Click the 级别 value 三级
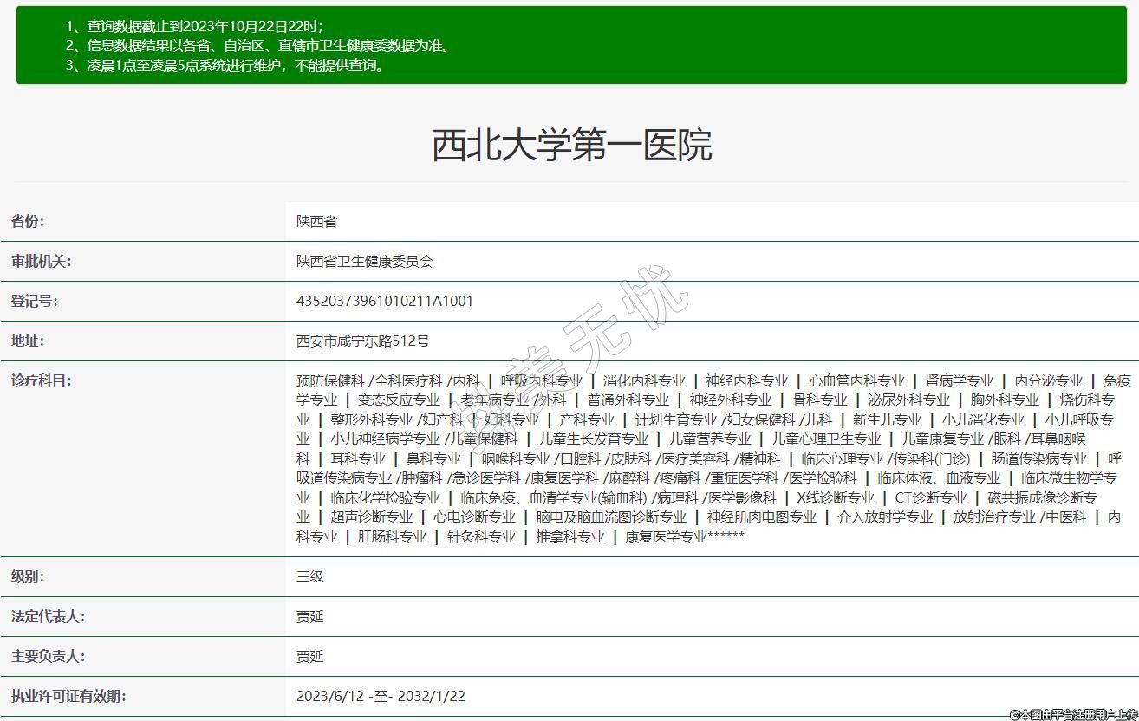 309,577
